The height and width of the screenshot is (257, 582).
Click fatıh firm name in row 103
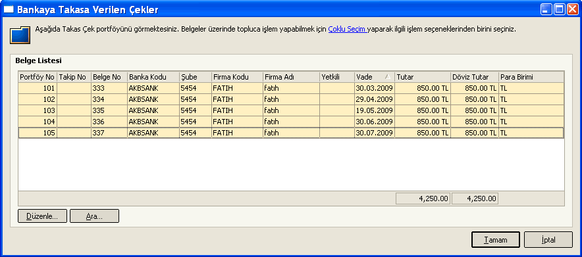tap(291, 110)
